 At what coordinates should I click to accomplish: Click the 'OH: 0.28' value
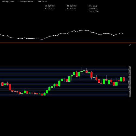pos(93,9)
